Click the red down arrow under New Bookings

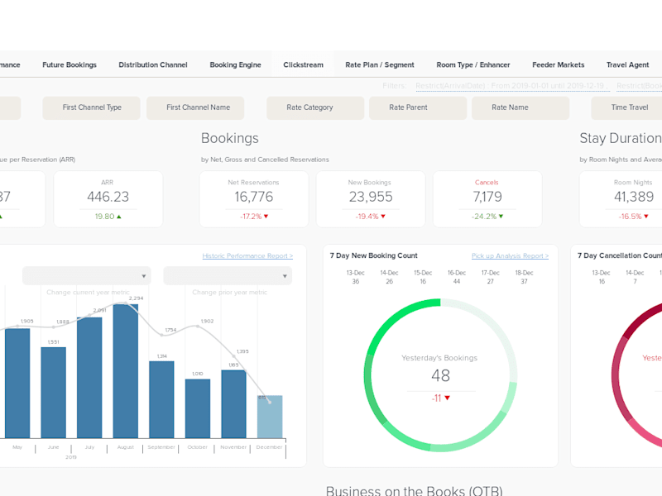click(x=383, y=217)
